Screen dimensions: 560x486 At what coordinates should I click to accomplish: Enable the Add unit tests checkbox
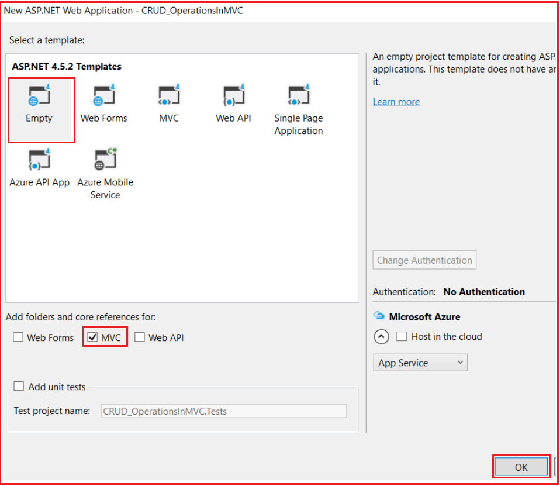pos(19,386)
